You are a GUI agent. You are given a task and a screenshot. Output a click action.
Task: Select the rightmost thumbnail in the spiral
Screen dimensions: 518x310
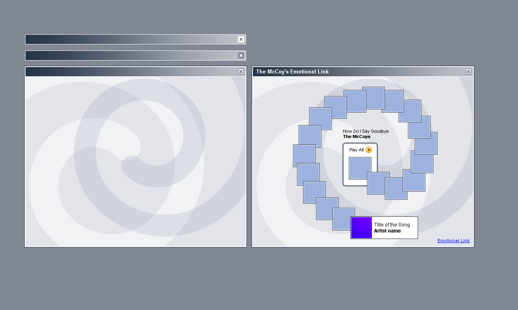(x=426, y=143)
